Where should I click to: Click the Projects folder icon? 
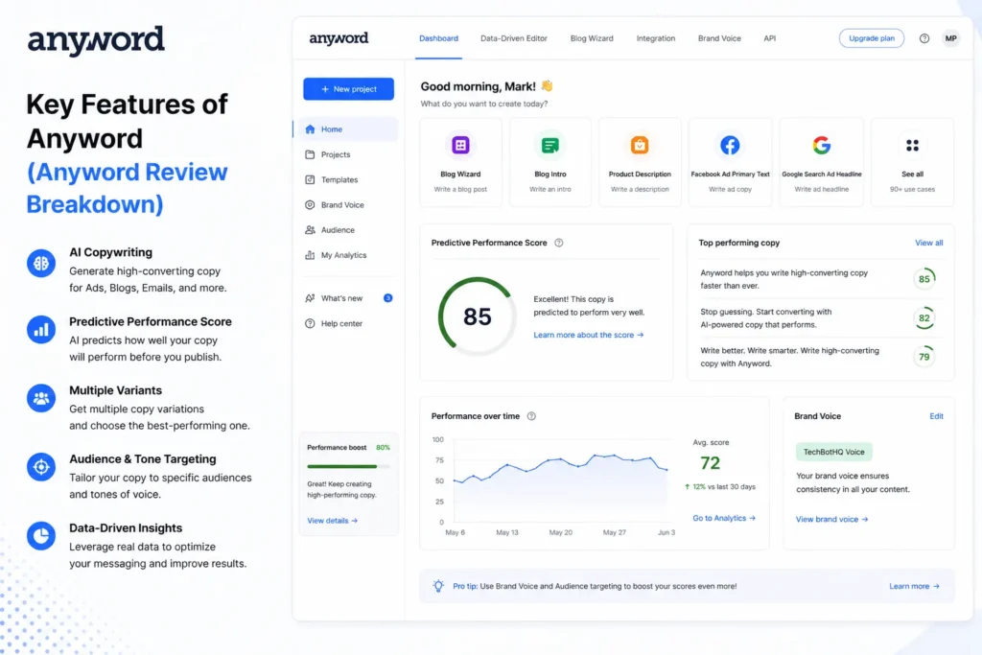[x=310, y=154]
